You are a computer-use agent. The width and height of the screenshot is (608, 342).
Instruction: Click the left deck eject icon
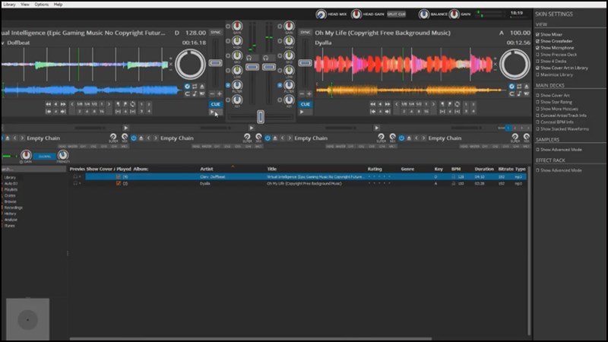(202, 86)
